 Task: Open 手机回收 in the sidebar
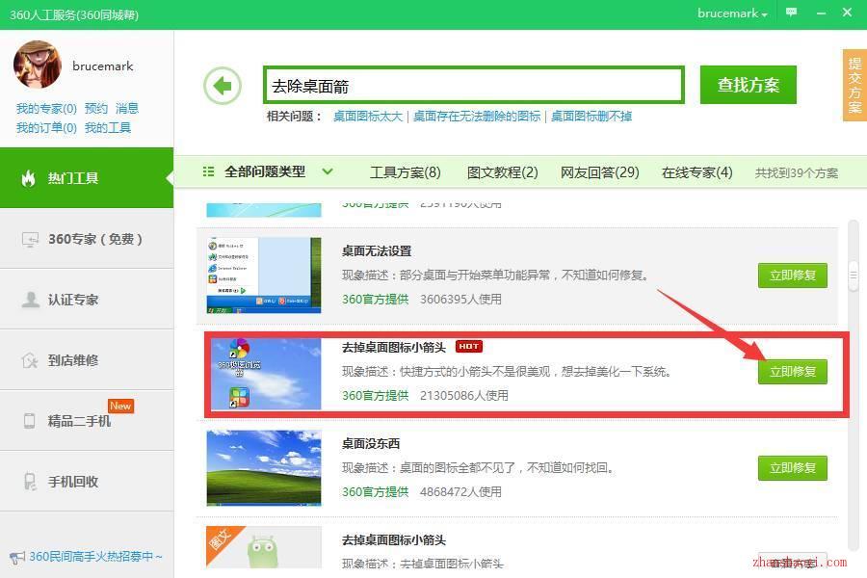pos(87,482)
